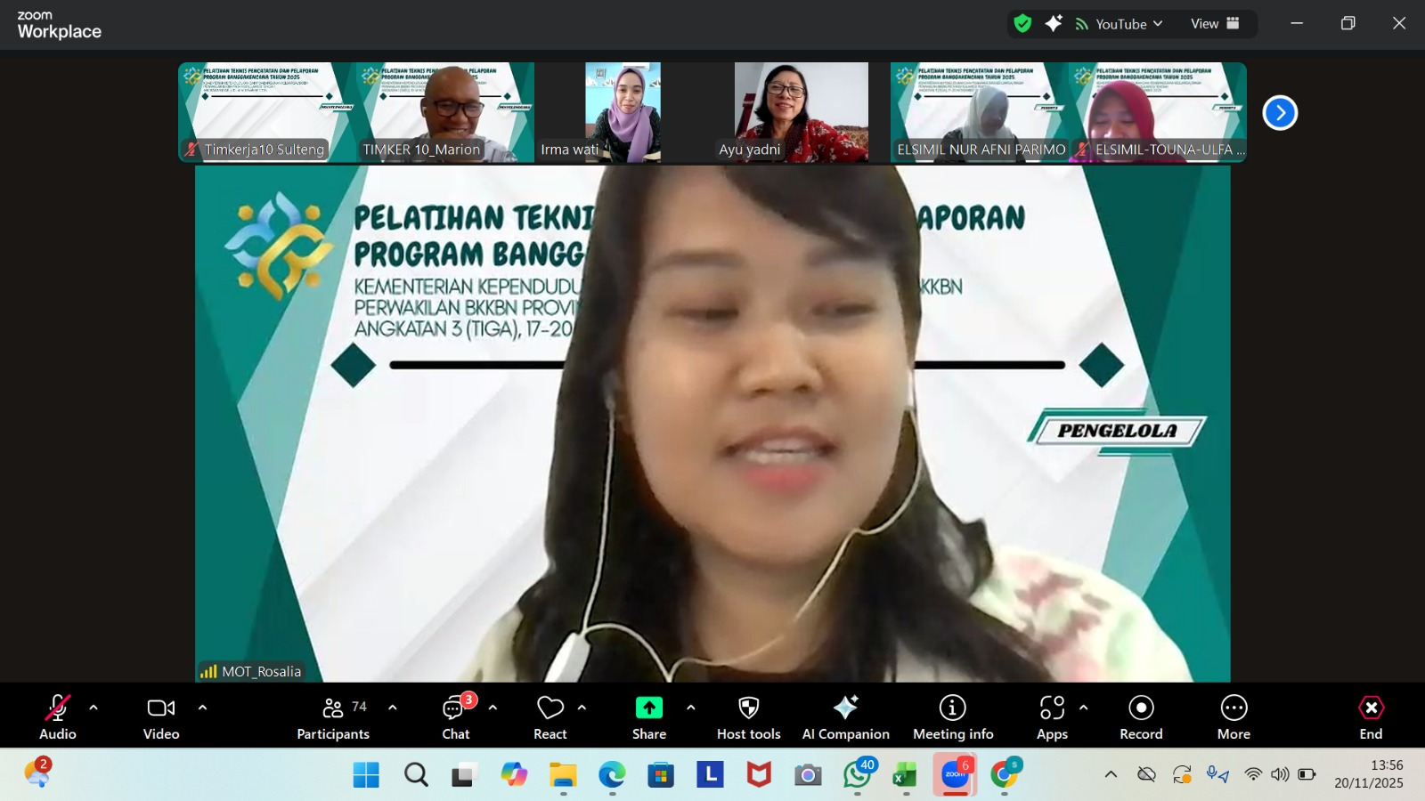Expand video options arrow
1425x801 pixels.
(202, 708)
